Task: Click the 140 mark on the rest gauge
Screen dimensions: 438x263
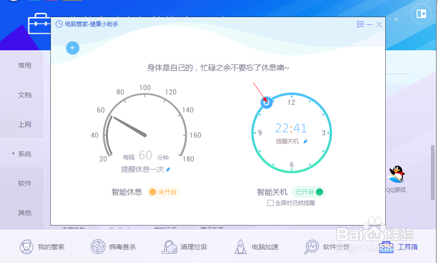Action: (x=188, y=110)
